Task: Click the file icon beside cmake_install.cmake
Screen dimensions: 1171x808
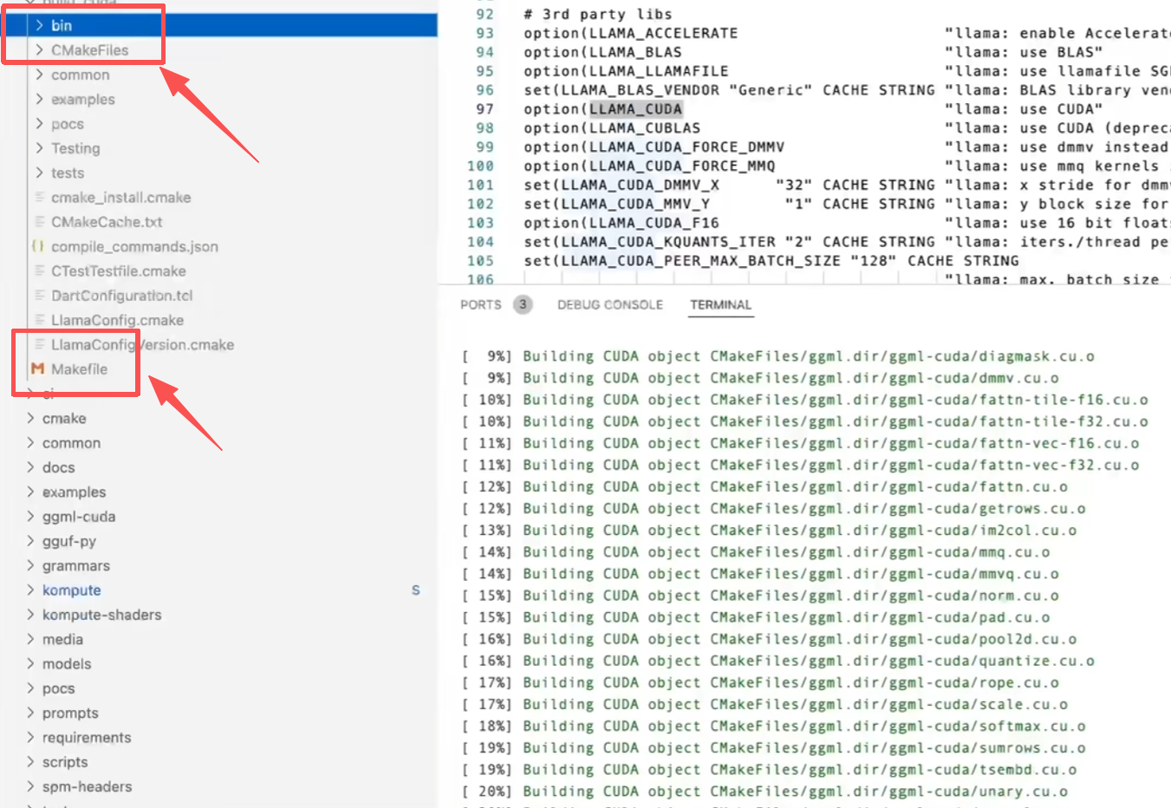Action: (x=39, y=198)
